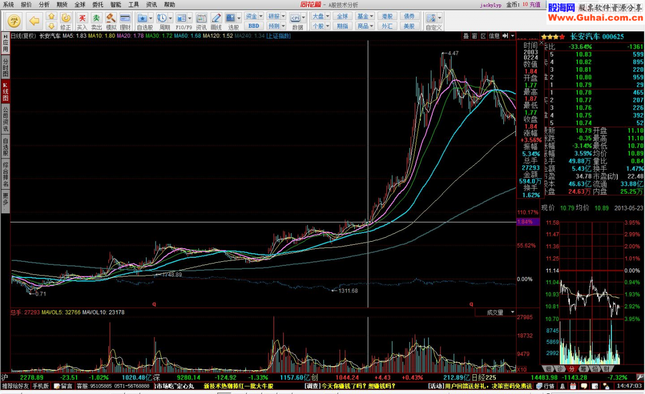This screenshot has height=394, width=645.
Task: Click the 区 range statistics icon
Action: point(483,36)
